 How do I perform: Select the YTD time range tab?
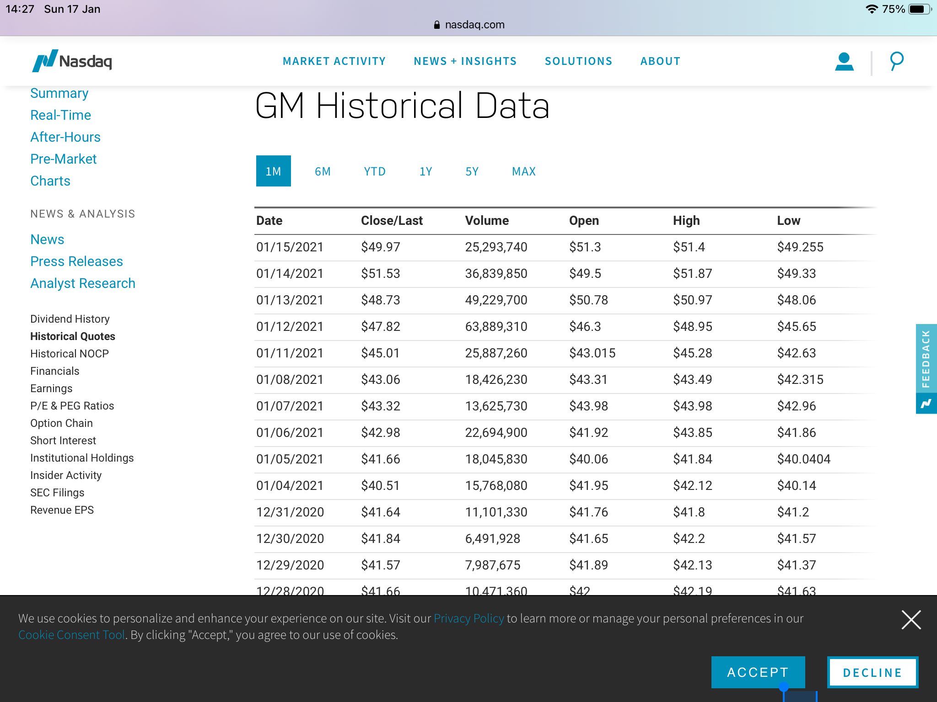pos(375,171)
